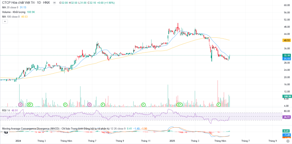292x144 pixels.
Task: Open the purple D marker just before Tháng 7 2024
Action: click(x=89, y=105)
